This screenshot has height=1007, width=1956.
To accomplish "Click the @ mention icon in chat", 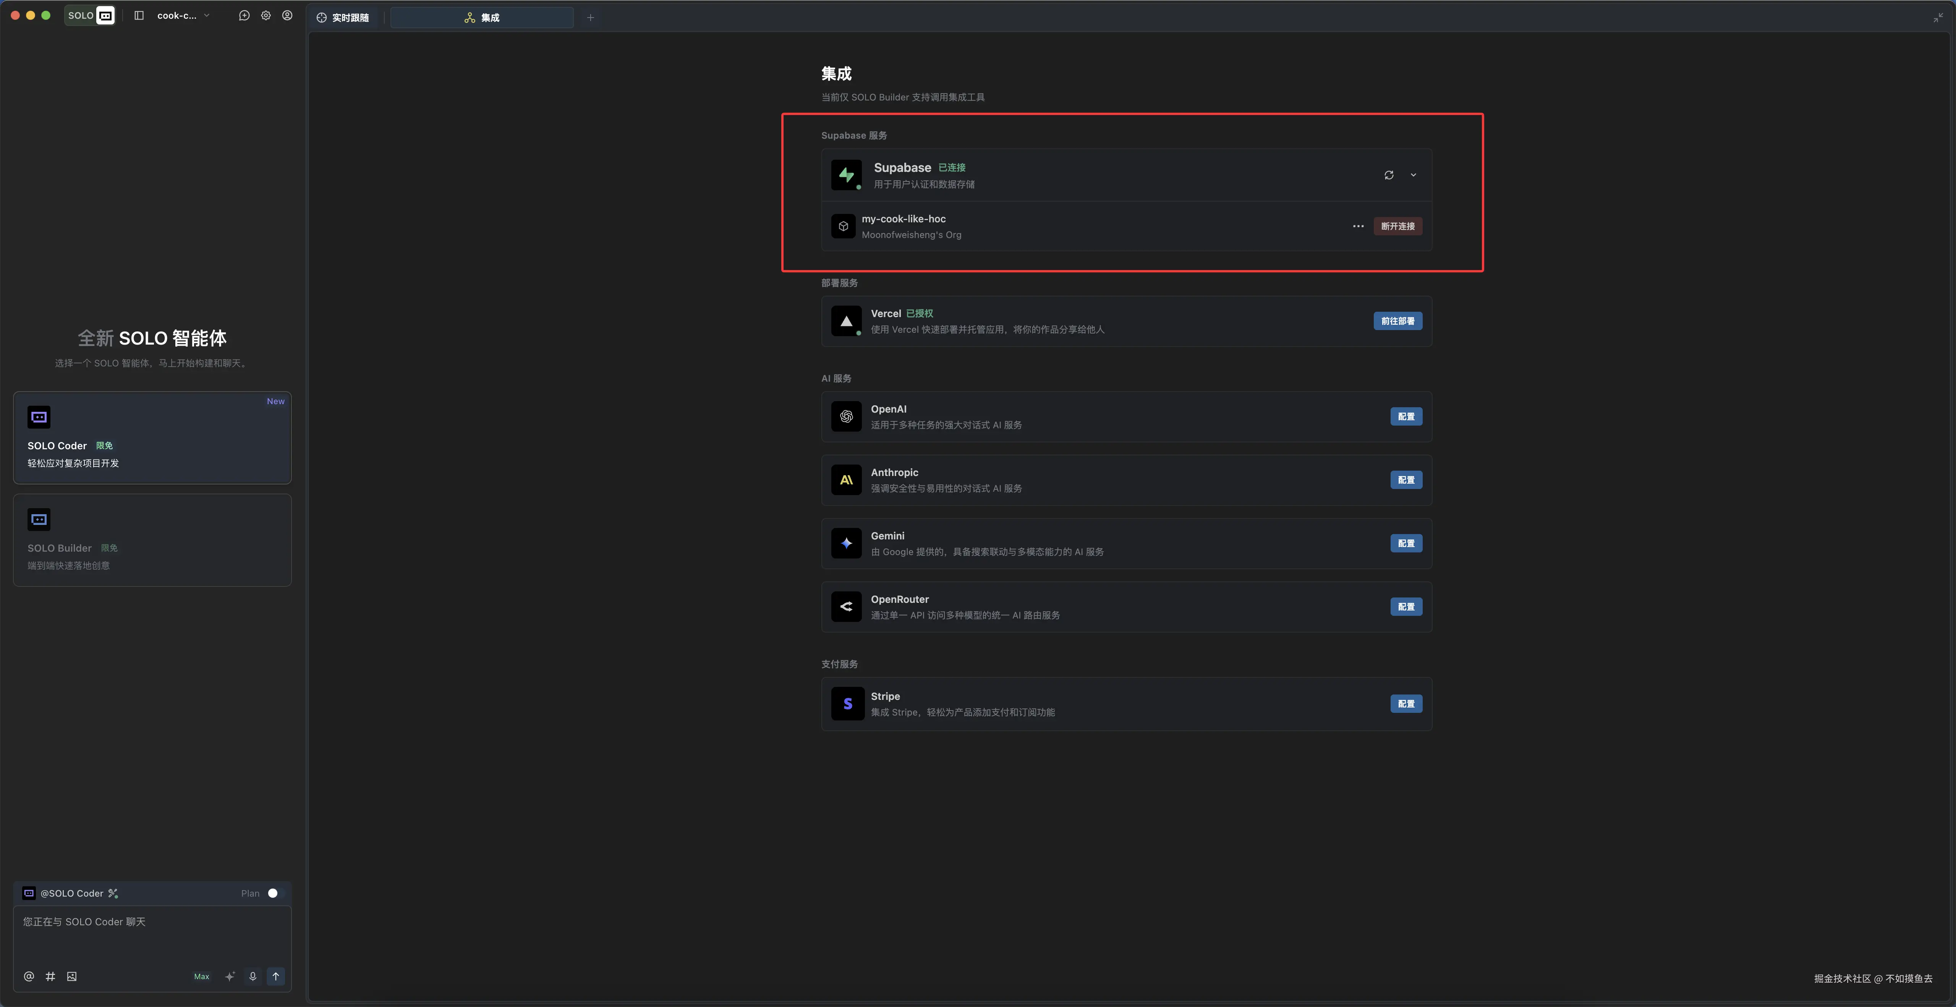I will [x=29, y=976].
